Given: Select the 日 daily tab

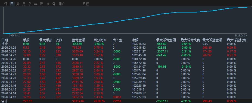Looking at the screenshot, I should [x=12, y=4].
